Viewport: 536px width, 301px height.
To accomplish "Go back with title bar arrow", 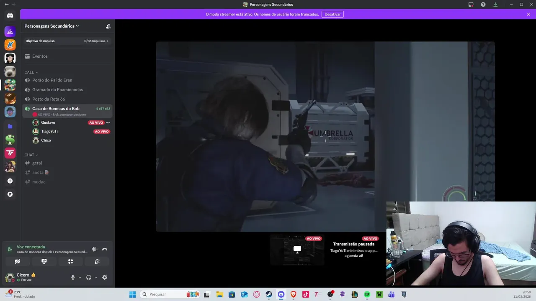I will tap(6, 5).
